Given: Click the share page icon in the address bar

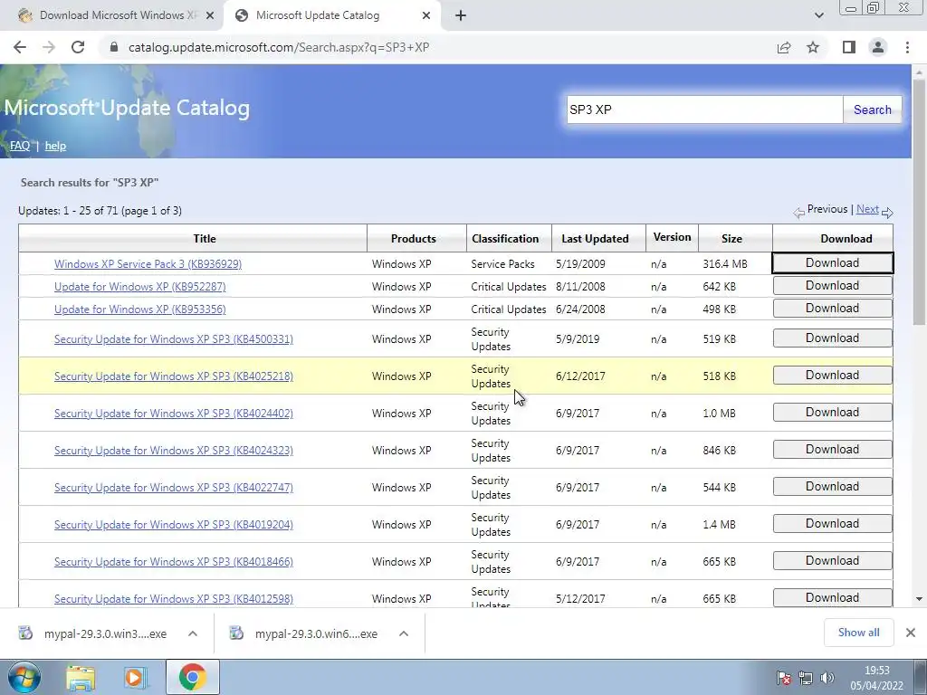Looking at the screenshot, I should pos(784,47).
